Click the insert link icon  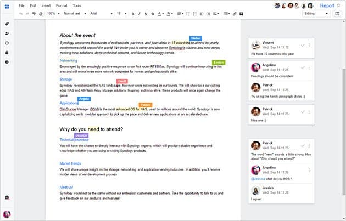pyautogui.click(x=235, y=14)
